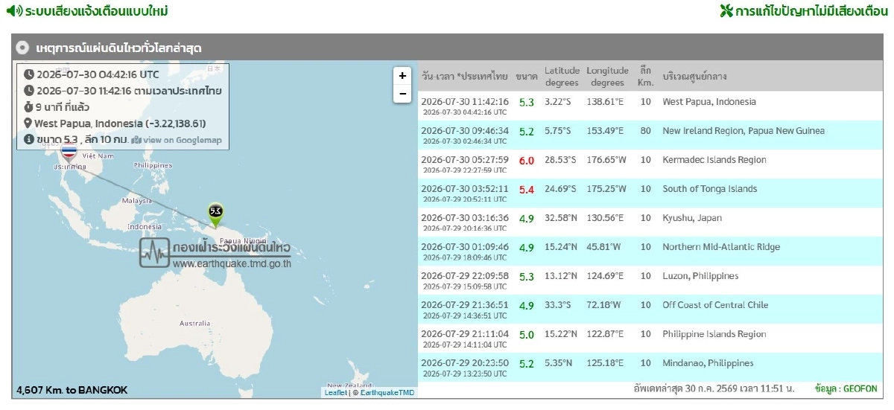894x410 pixels.
Task: Click the ขนาด magnitude column header
Action: pyautogui.click(x=526, y=77)
